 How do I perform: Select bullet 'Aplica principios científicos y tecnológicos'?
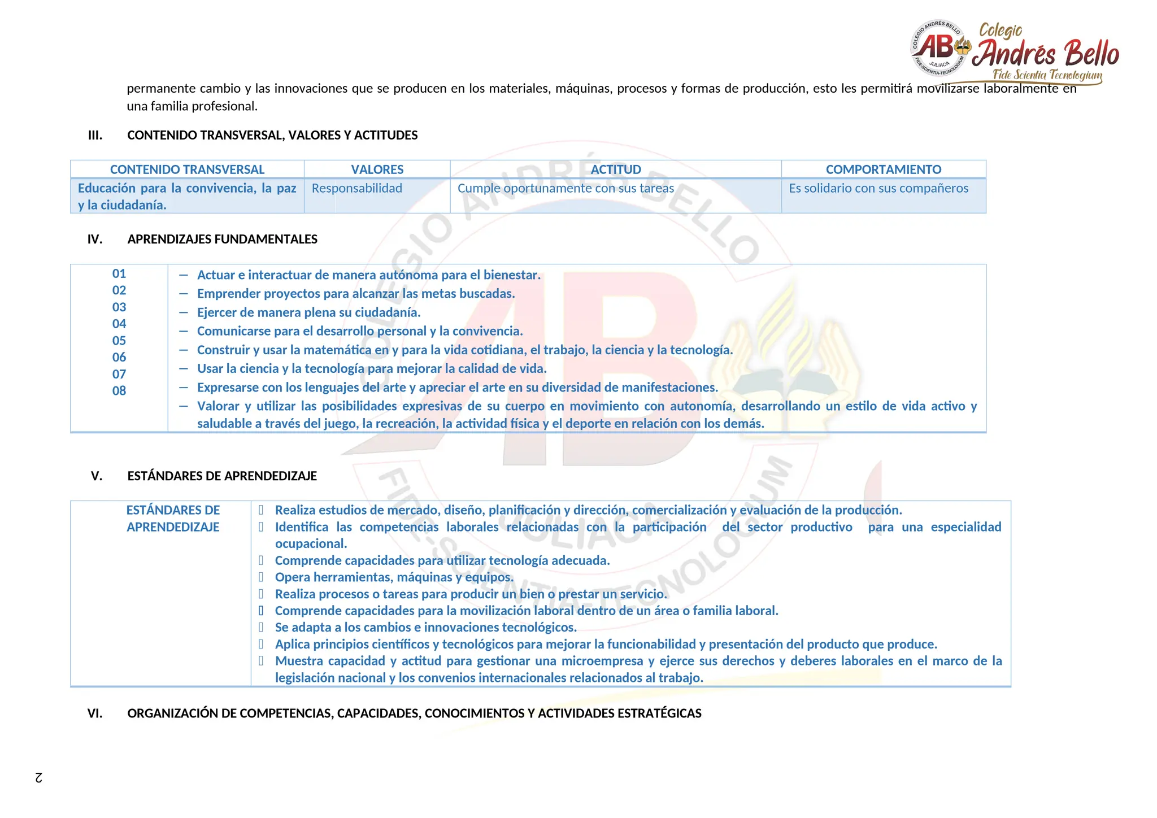pos(606,645)
